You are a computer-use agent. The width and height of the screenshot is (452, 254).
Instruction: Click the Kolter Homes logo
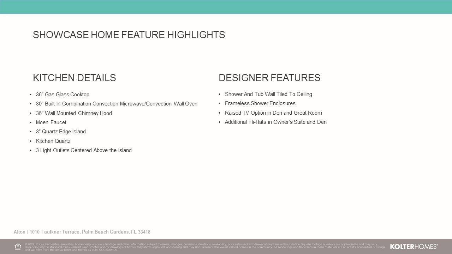pos(414,247)
